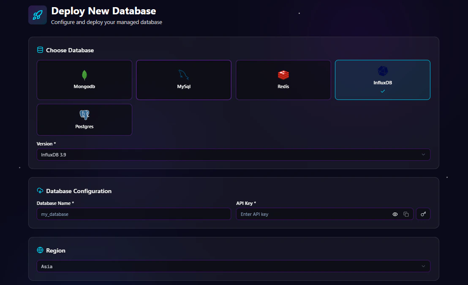Click the Region section title
The width and height of the screenshot is (468, 285).
[x=55, y=250]
